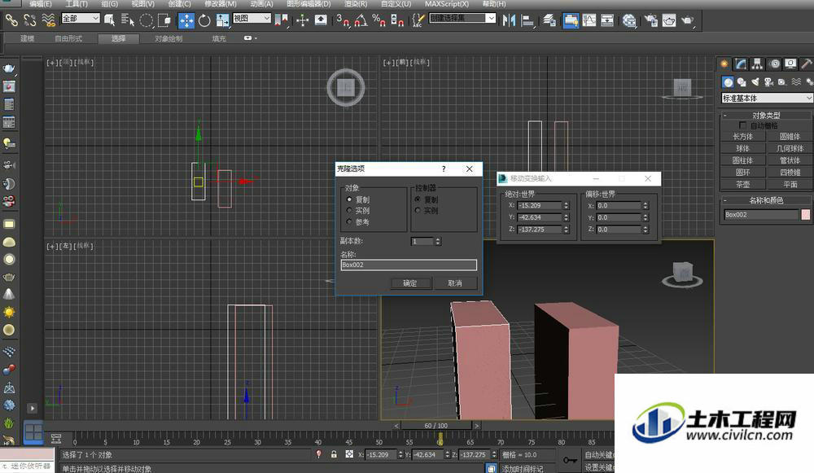Activate the Select and Move tool
Screen dimensions: 814x473
point(186,20)
